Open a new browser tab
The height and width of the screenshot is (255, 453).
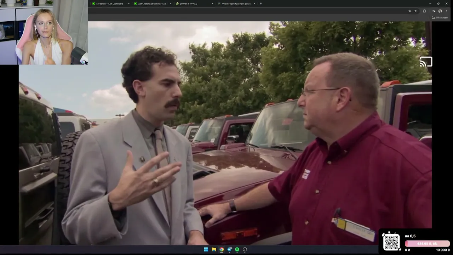tap(261, 4)
